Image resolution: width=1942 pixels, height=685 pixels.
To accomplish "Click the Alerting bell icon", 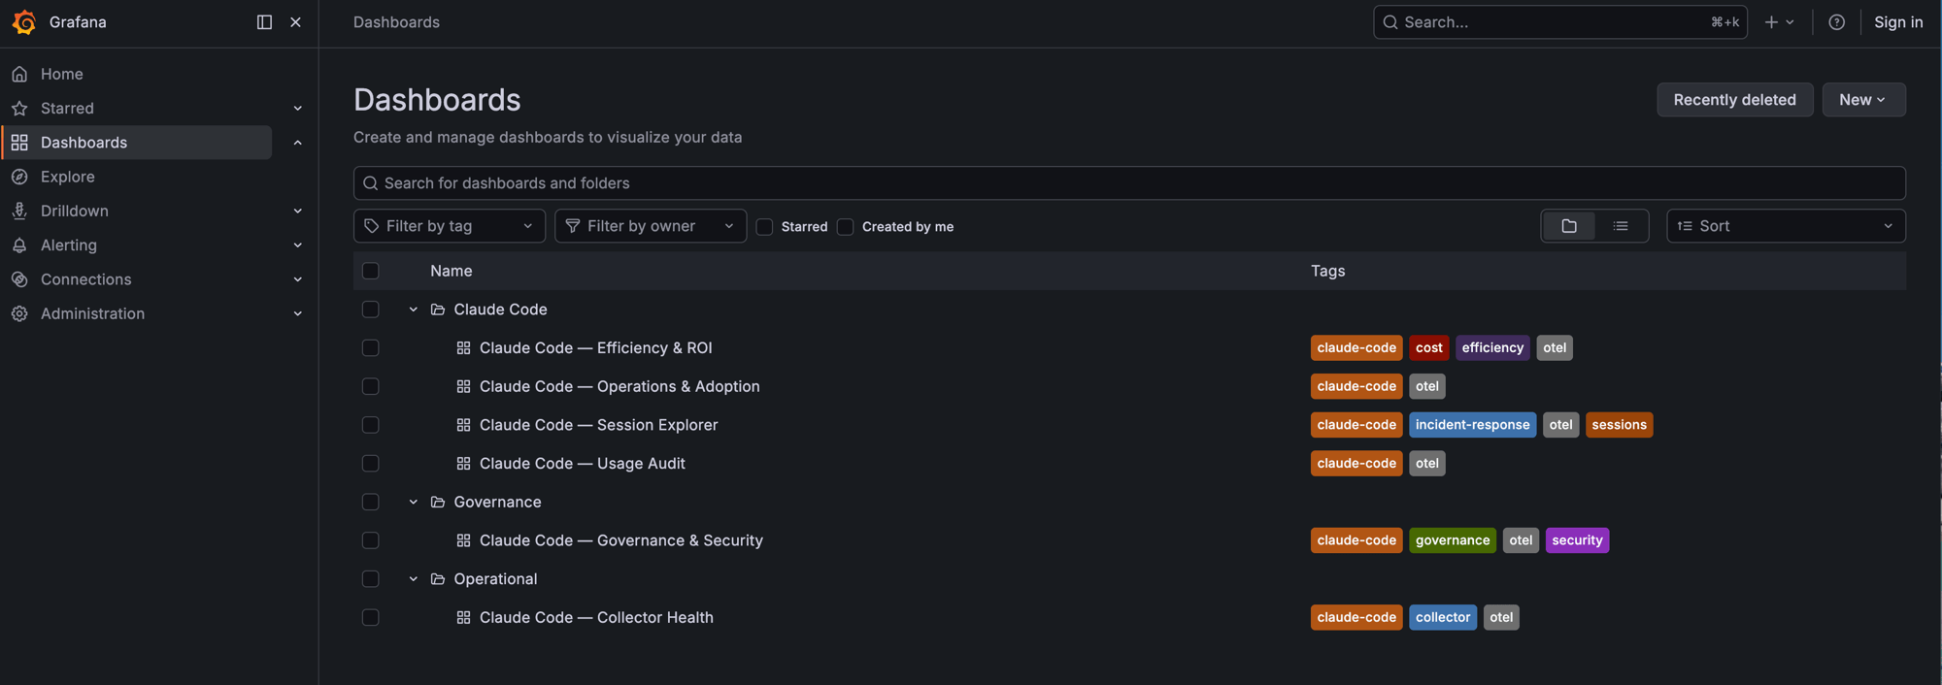I will click(x=19, y=245).
